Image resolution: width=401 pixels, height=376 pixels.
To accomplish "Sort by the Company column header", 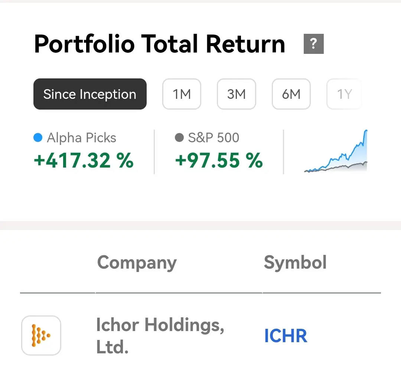I will click(137, 263).
